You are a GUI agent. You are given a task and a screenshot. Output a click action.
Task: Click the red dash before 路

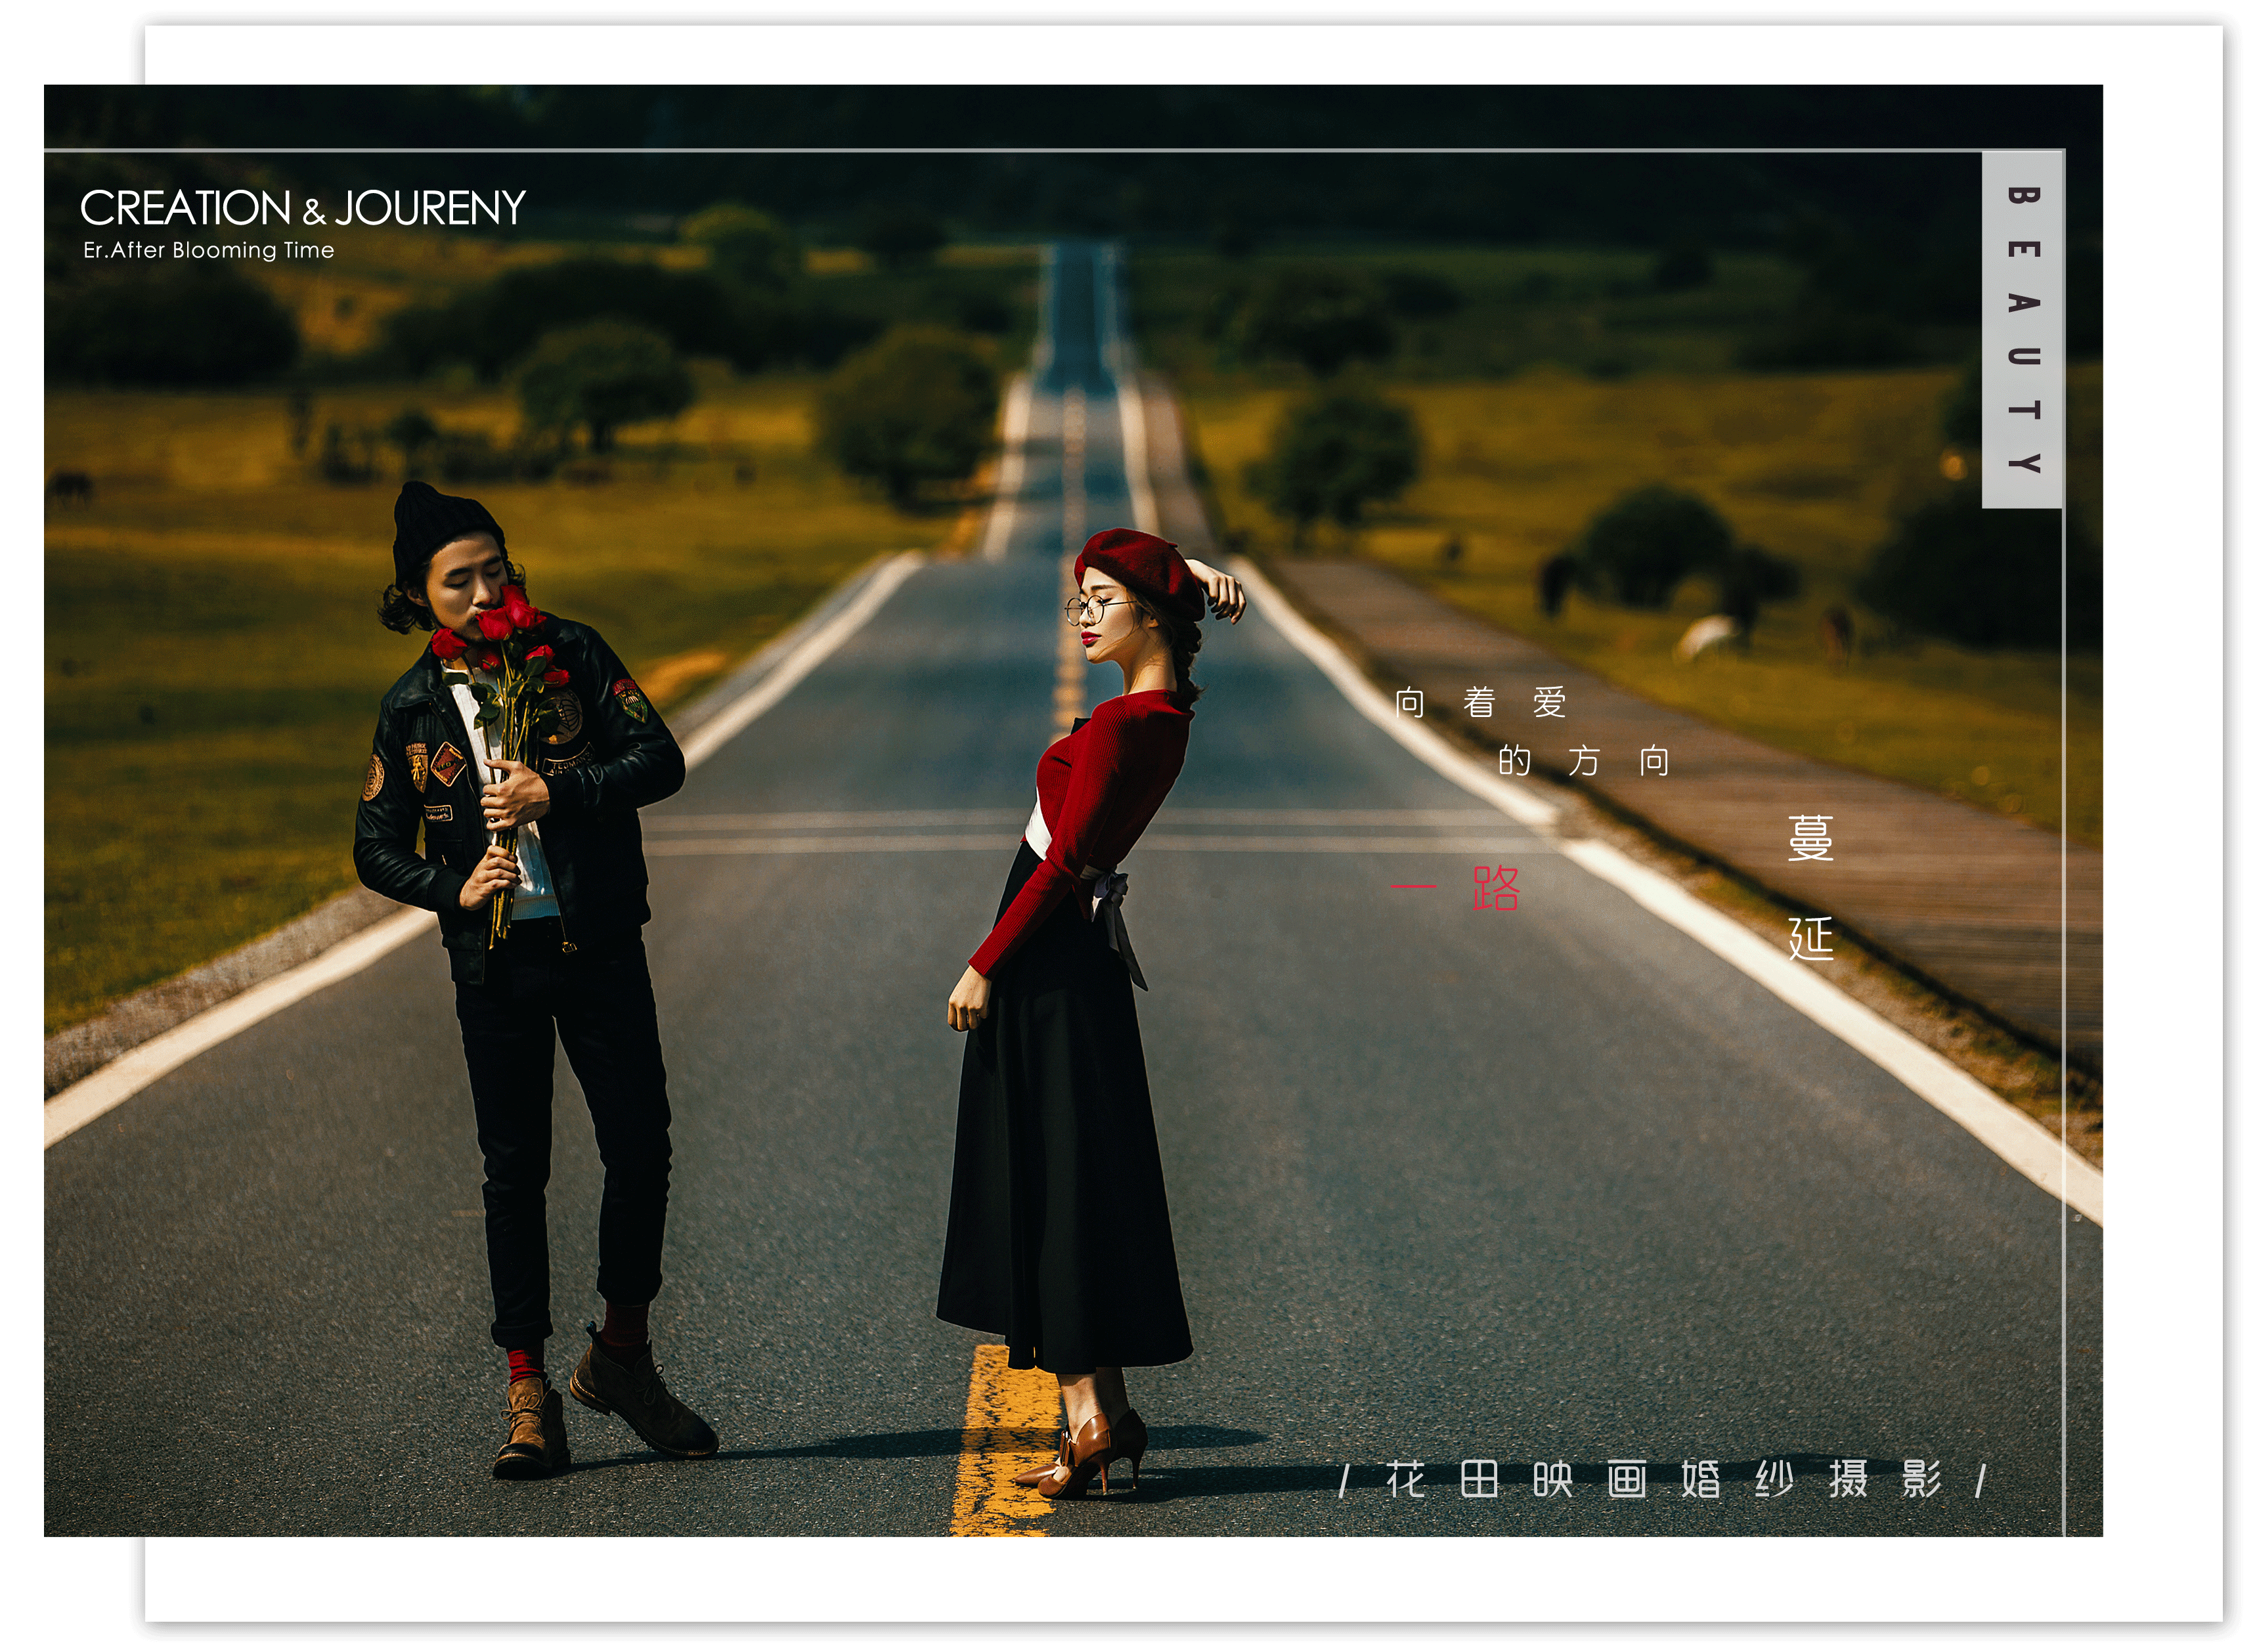tap(1413, 886)
